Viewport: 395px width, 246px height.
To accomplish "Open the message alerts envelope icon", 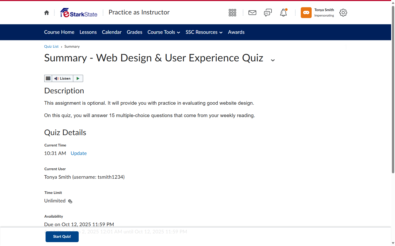I will click(252, 13).
